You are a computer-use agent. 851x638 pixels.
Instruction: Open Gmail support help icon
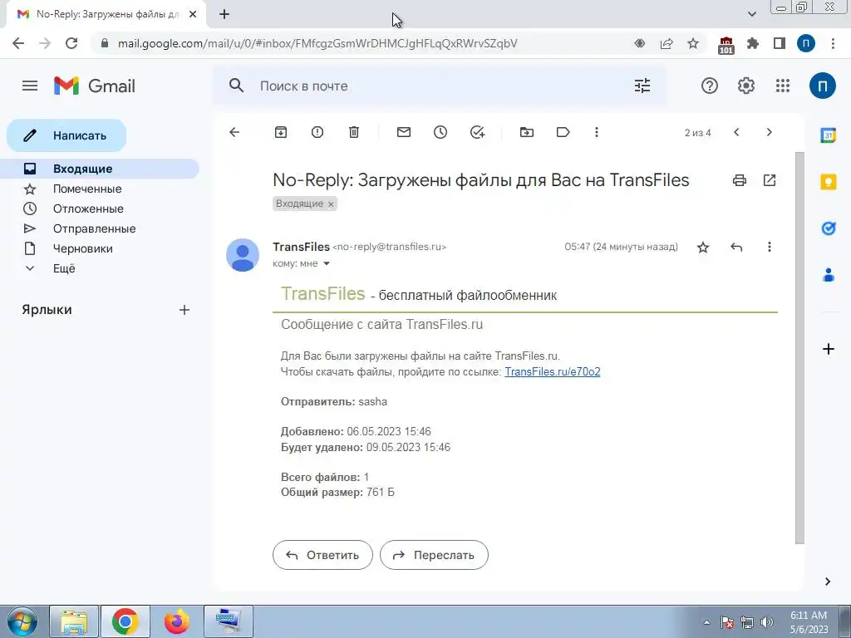coord(710,86)
